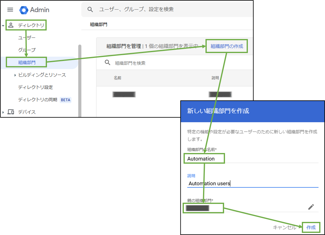Click the redacted description cell in table row
This screenshot has width=325, height=235.
click(x=220, y=94)
